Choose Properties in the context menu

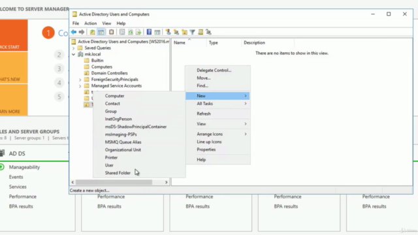[217, 149]
